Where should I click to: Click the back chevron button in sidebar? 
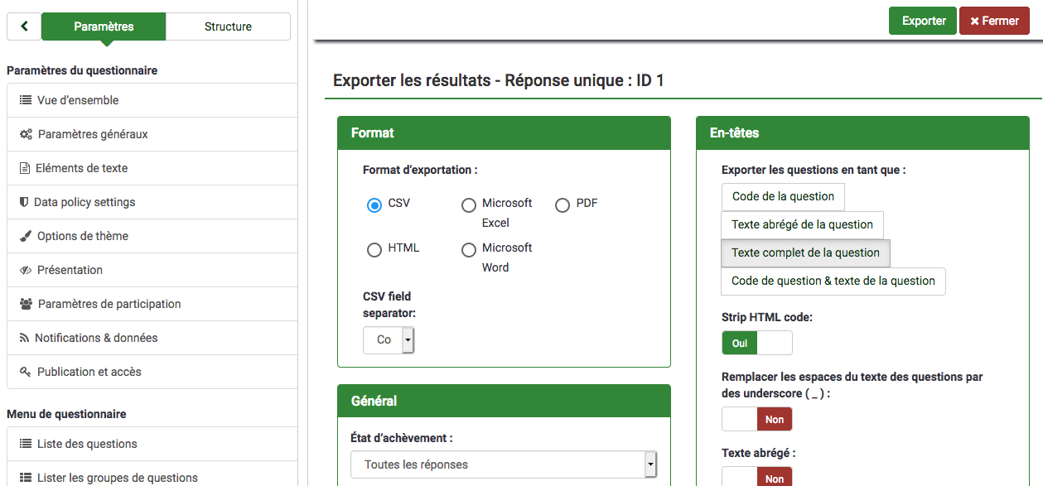24,26
